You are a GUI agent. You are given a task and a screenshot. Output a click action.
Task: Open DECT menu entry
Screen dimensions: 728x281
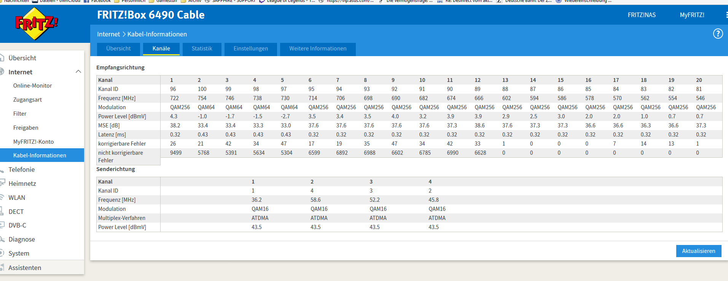[x=16, y=212]
